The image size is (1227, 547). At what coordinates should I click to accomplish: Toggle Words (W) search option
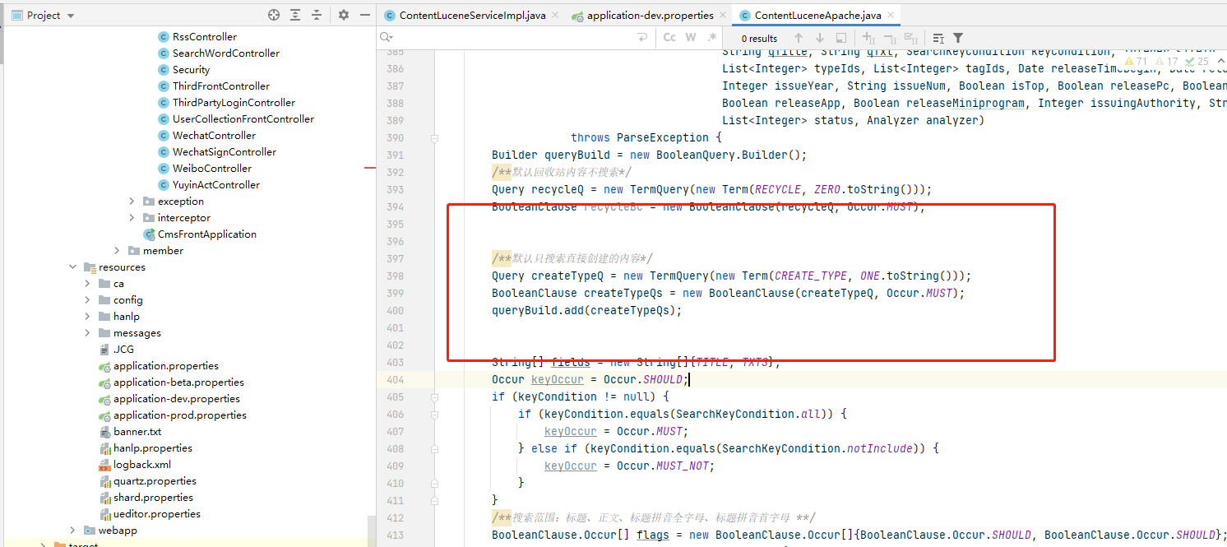691,38
